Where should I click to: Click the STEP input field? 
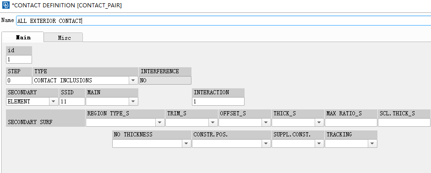point(19,81)
